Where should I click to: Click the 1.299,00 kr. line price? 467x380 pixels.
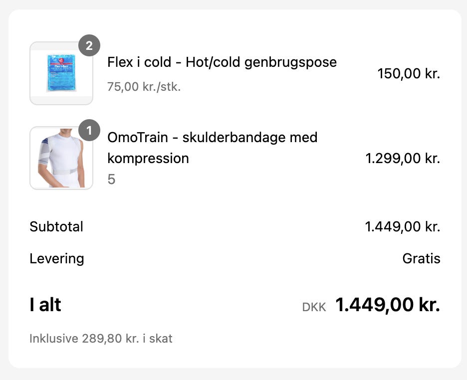(403, 159)
